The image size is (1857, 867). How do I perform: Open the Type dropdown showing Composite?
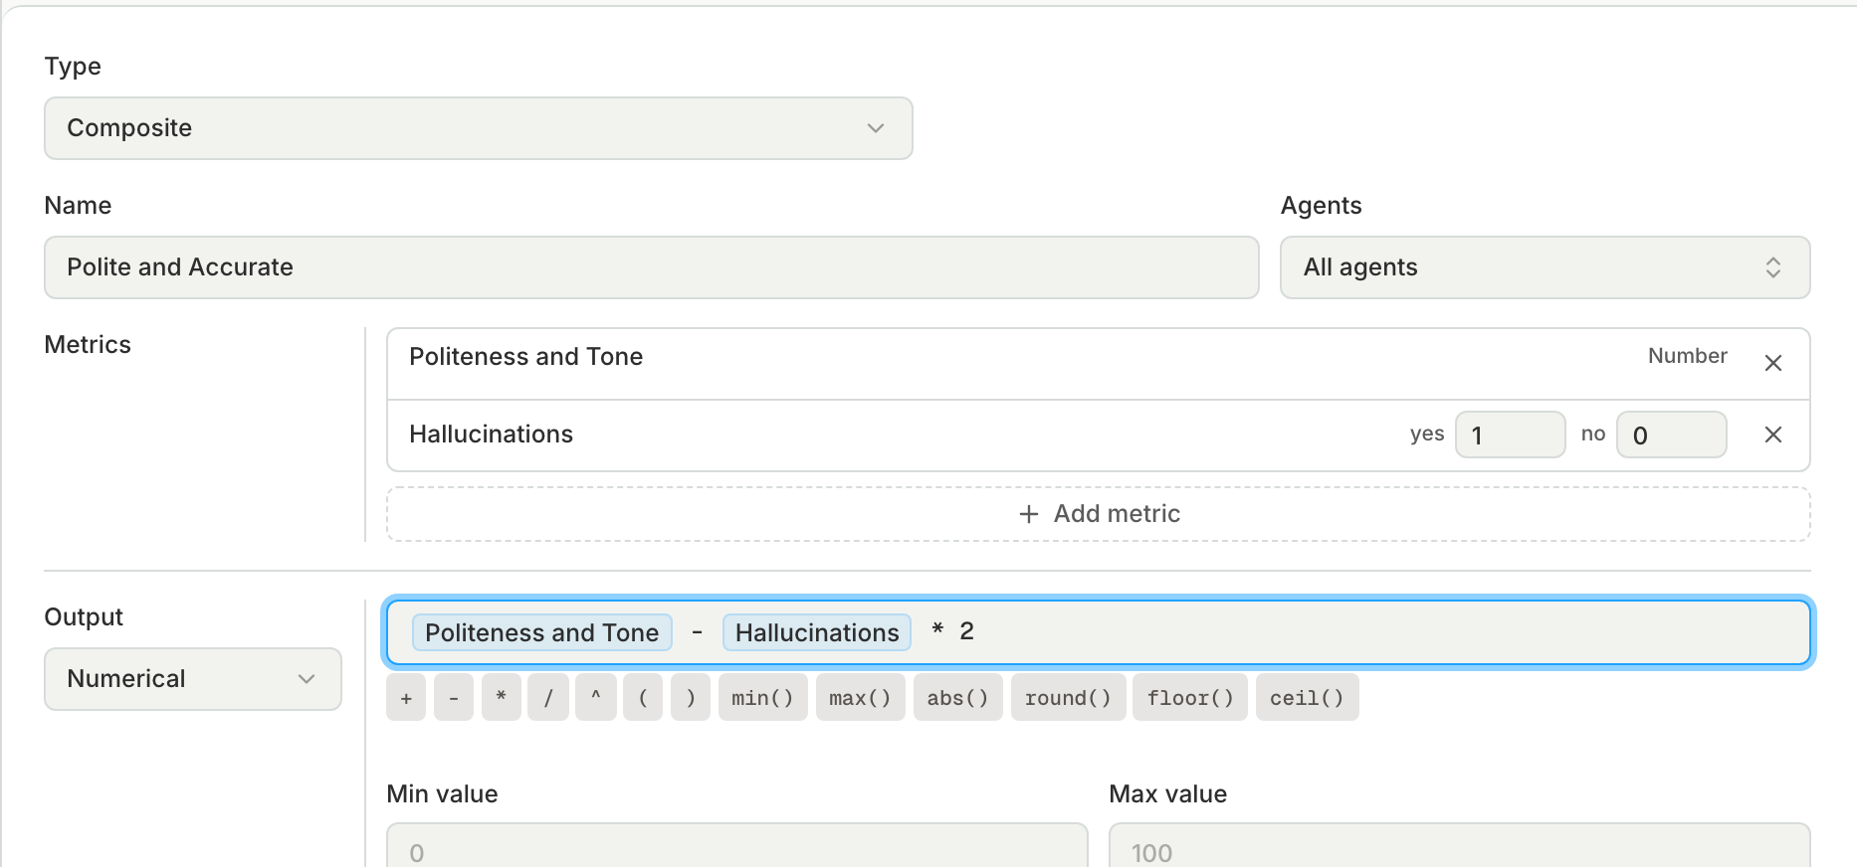[479, 128]
